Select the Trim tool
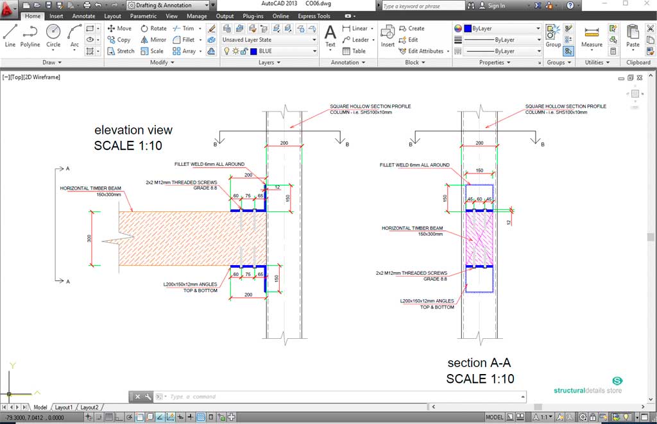Screen dimensions: 657x424 (184, 28)
